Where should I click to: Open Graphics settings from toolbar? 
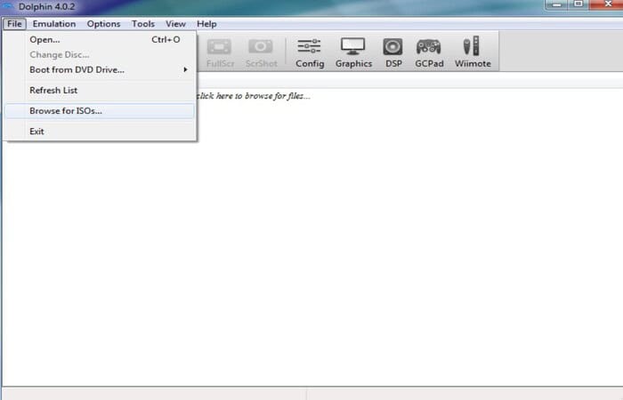pos(353,52)
